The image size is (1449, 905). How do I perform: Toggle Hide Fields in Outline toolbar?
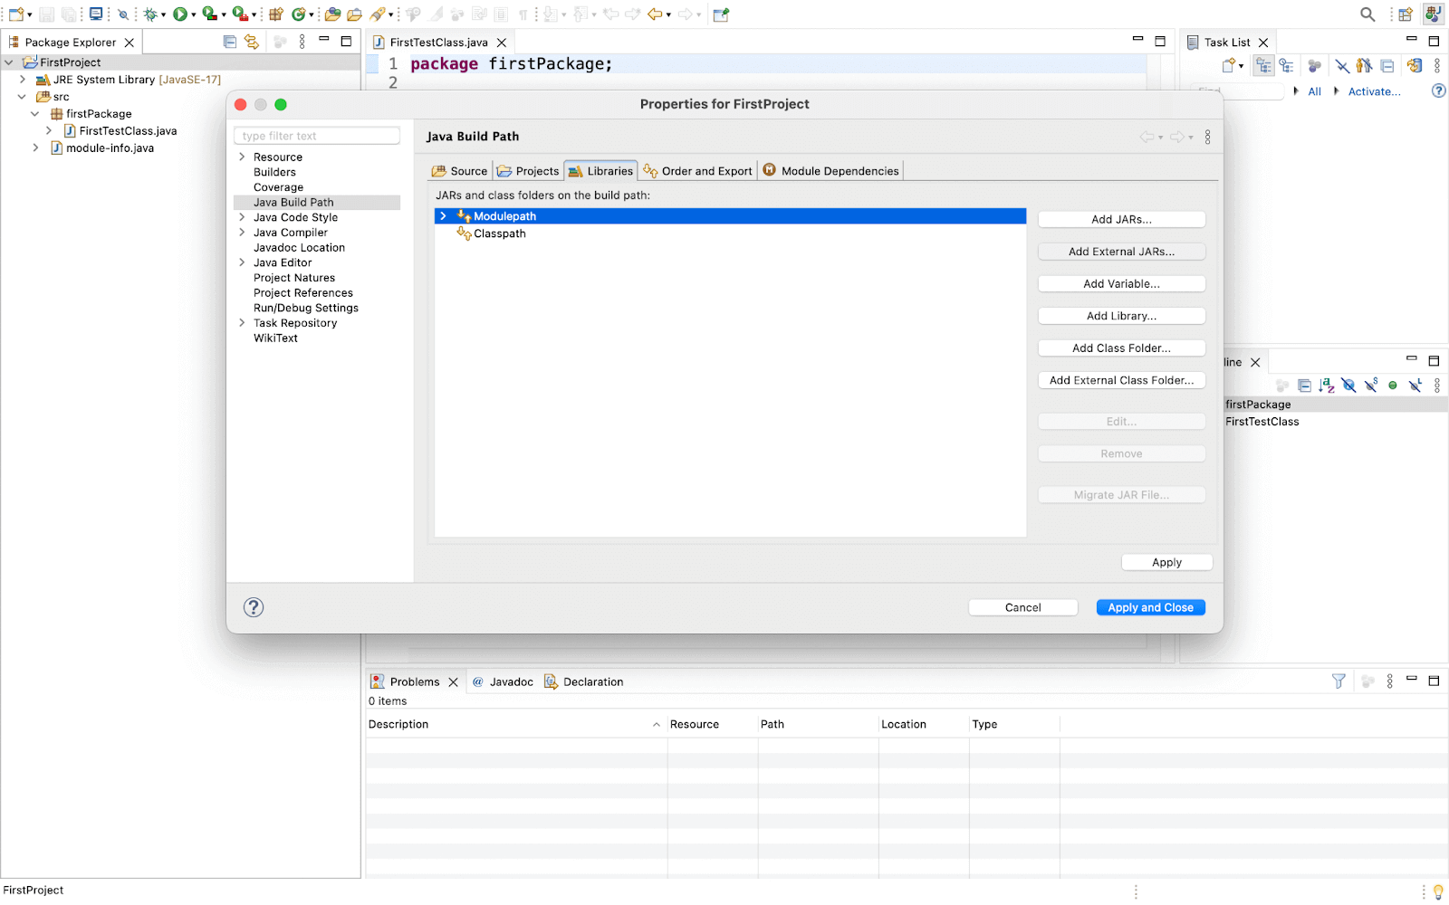coord(1349,386)
